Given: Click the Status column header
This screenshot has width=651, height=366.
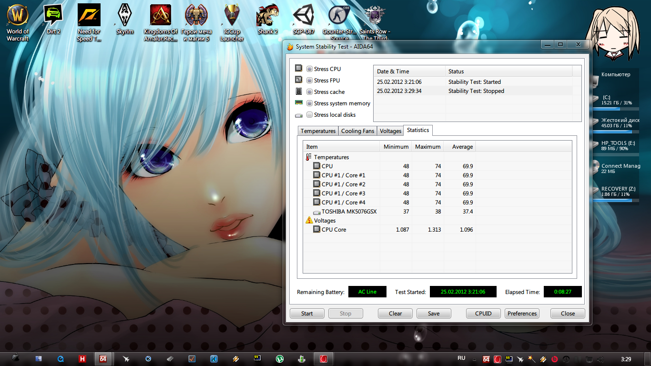Looking at the screenshot, I should click(x=509, y=71).
